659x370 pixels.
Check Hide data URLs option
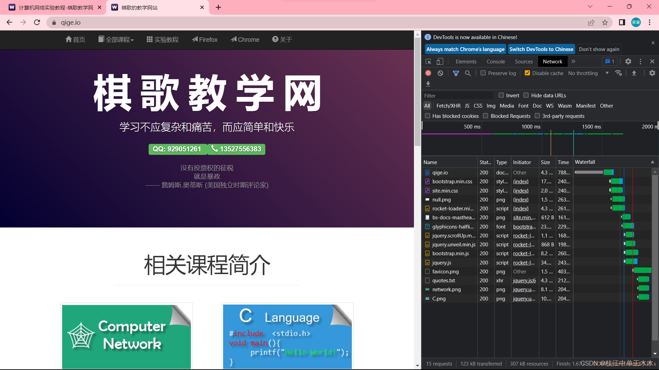526,95
